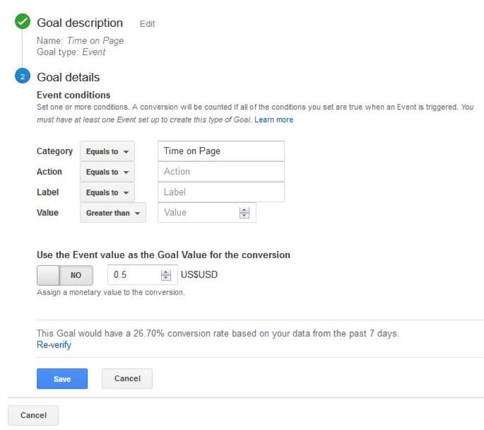Open the Value Greater than dropdown
484x430 pixels.
112,213
